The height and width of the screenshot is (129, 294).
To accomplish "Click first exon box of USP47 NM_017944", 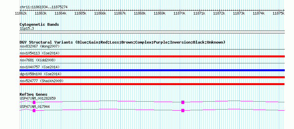I will pos(34,111).
